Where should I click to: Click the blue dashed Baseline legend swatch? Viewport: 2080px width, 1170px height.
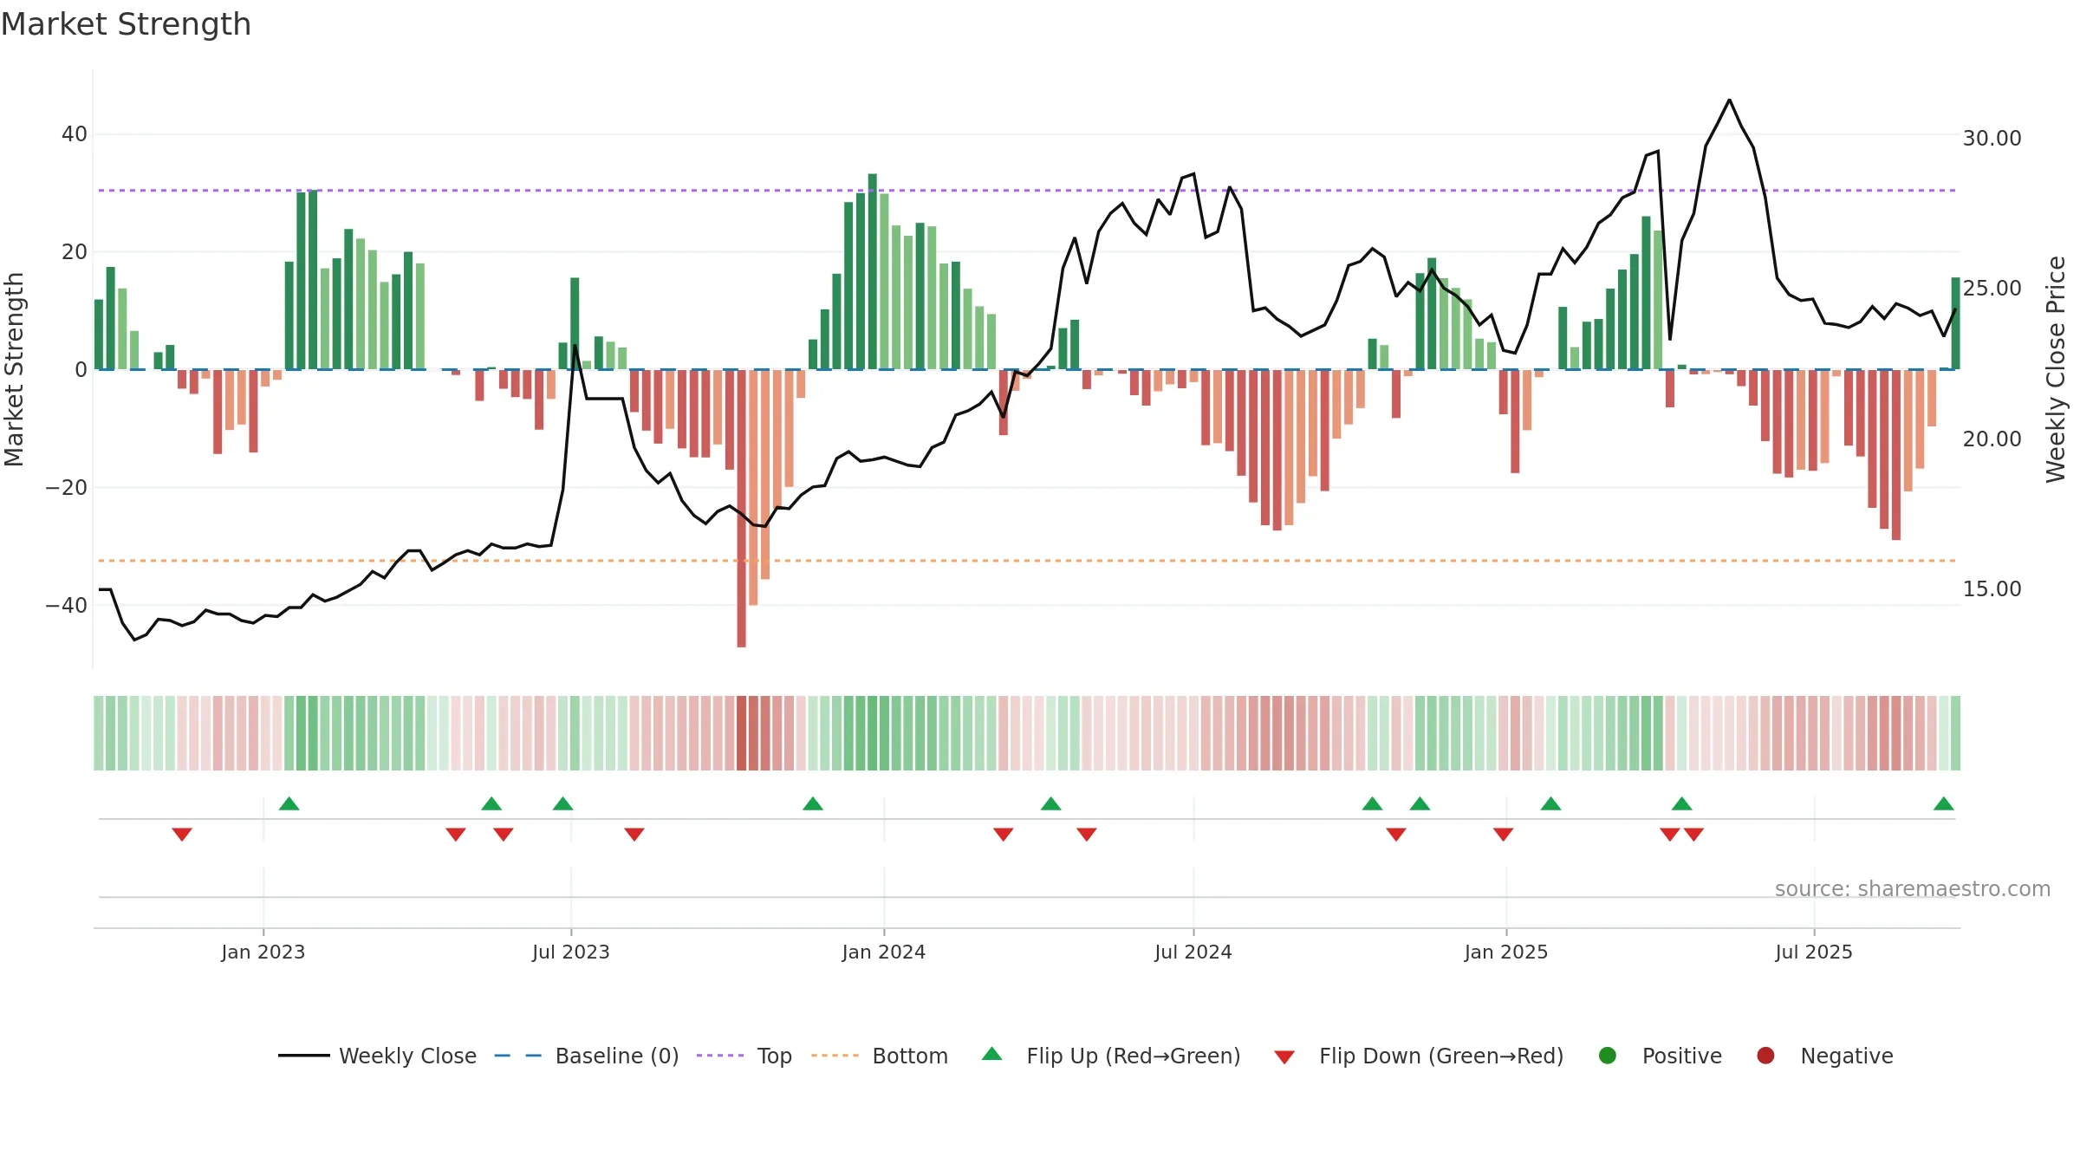(518, 1056)
